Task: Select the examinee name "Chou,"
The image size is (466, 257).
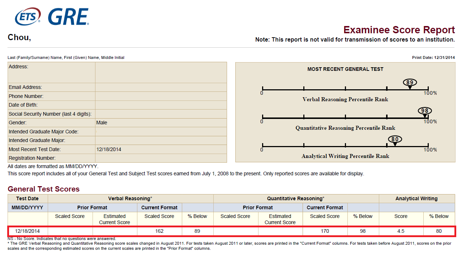Action: click(x=19, y=37)
